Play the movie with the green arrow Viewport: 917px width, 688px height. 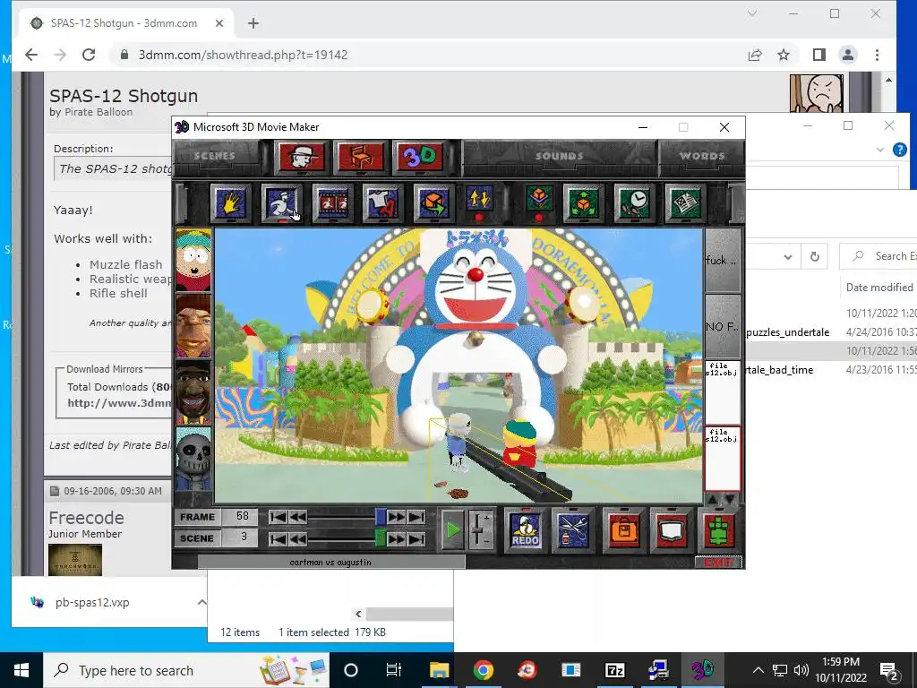(452, 530)
